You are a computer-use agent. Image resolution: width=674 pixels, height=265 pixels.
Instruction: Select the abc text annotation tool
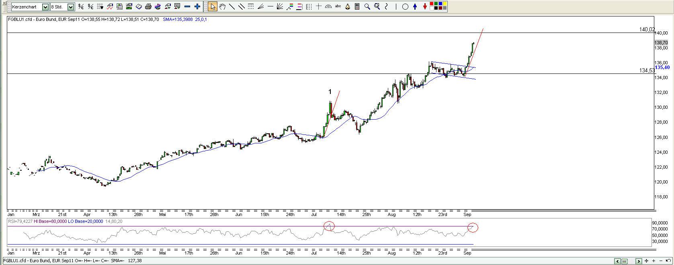[338, 6]
